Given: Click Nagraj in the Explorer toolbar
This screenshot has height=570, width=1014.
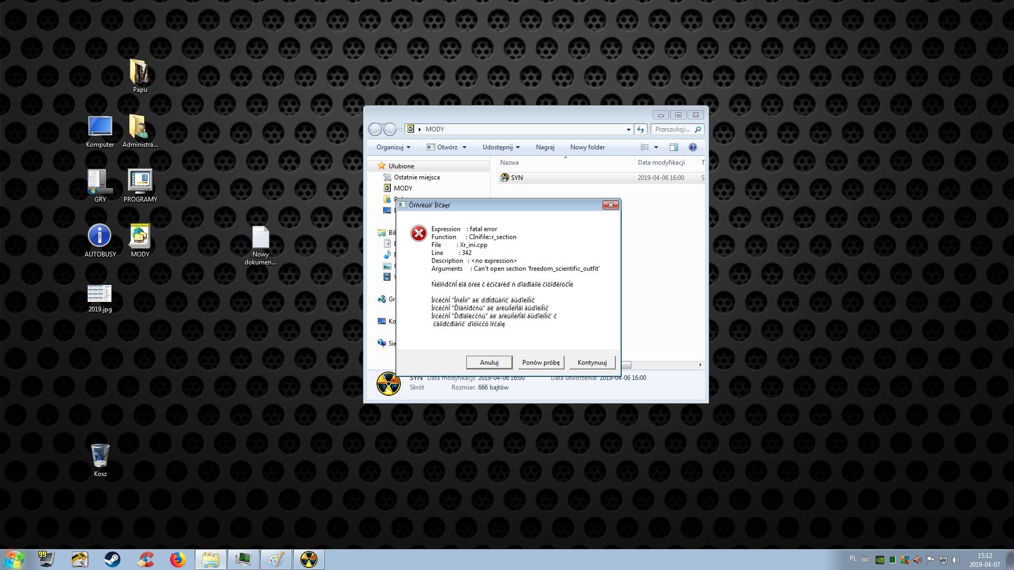Looking at the screenshot, I should point(545,147).
